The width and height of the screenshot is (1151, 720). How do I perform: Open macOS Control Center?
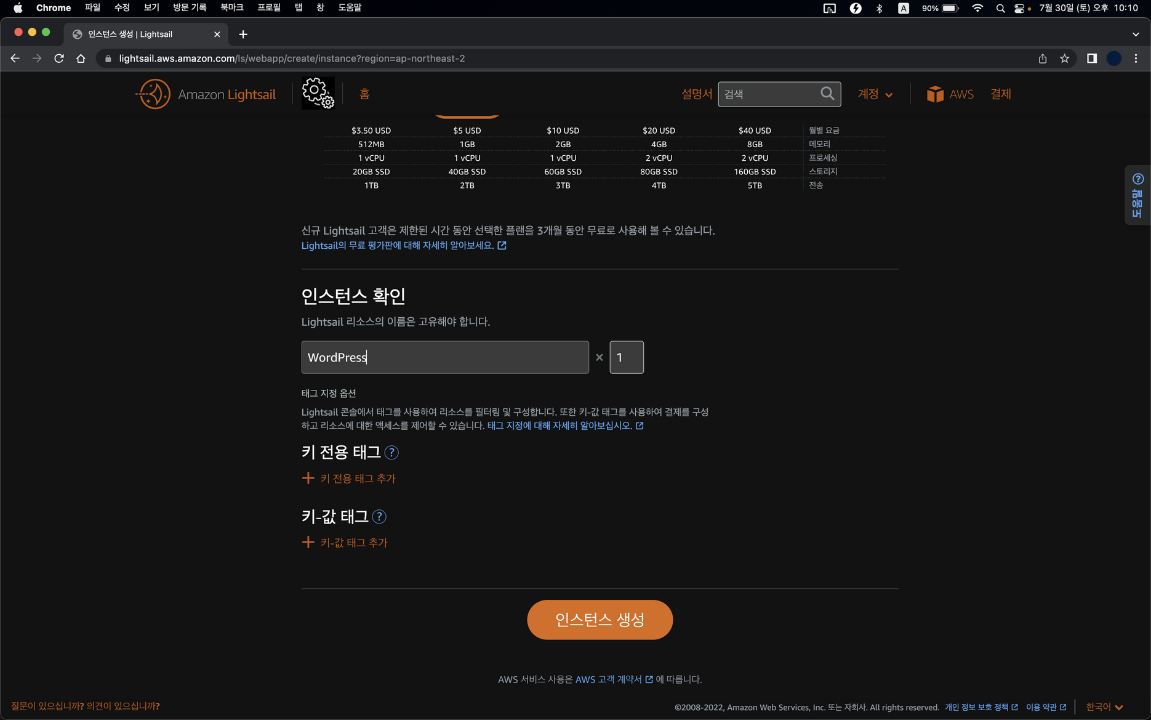click(1019, 8)
